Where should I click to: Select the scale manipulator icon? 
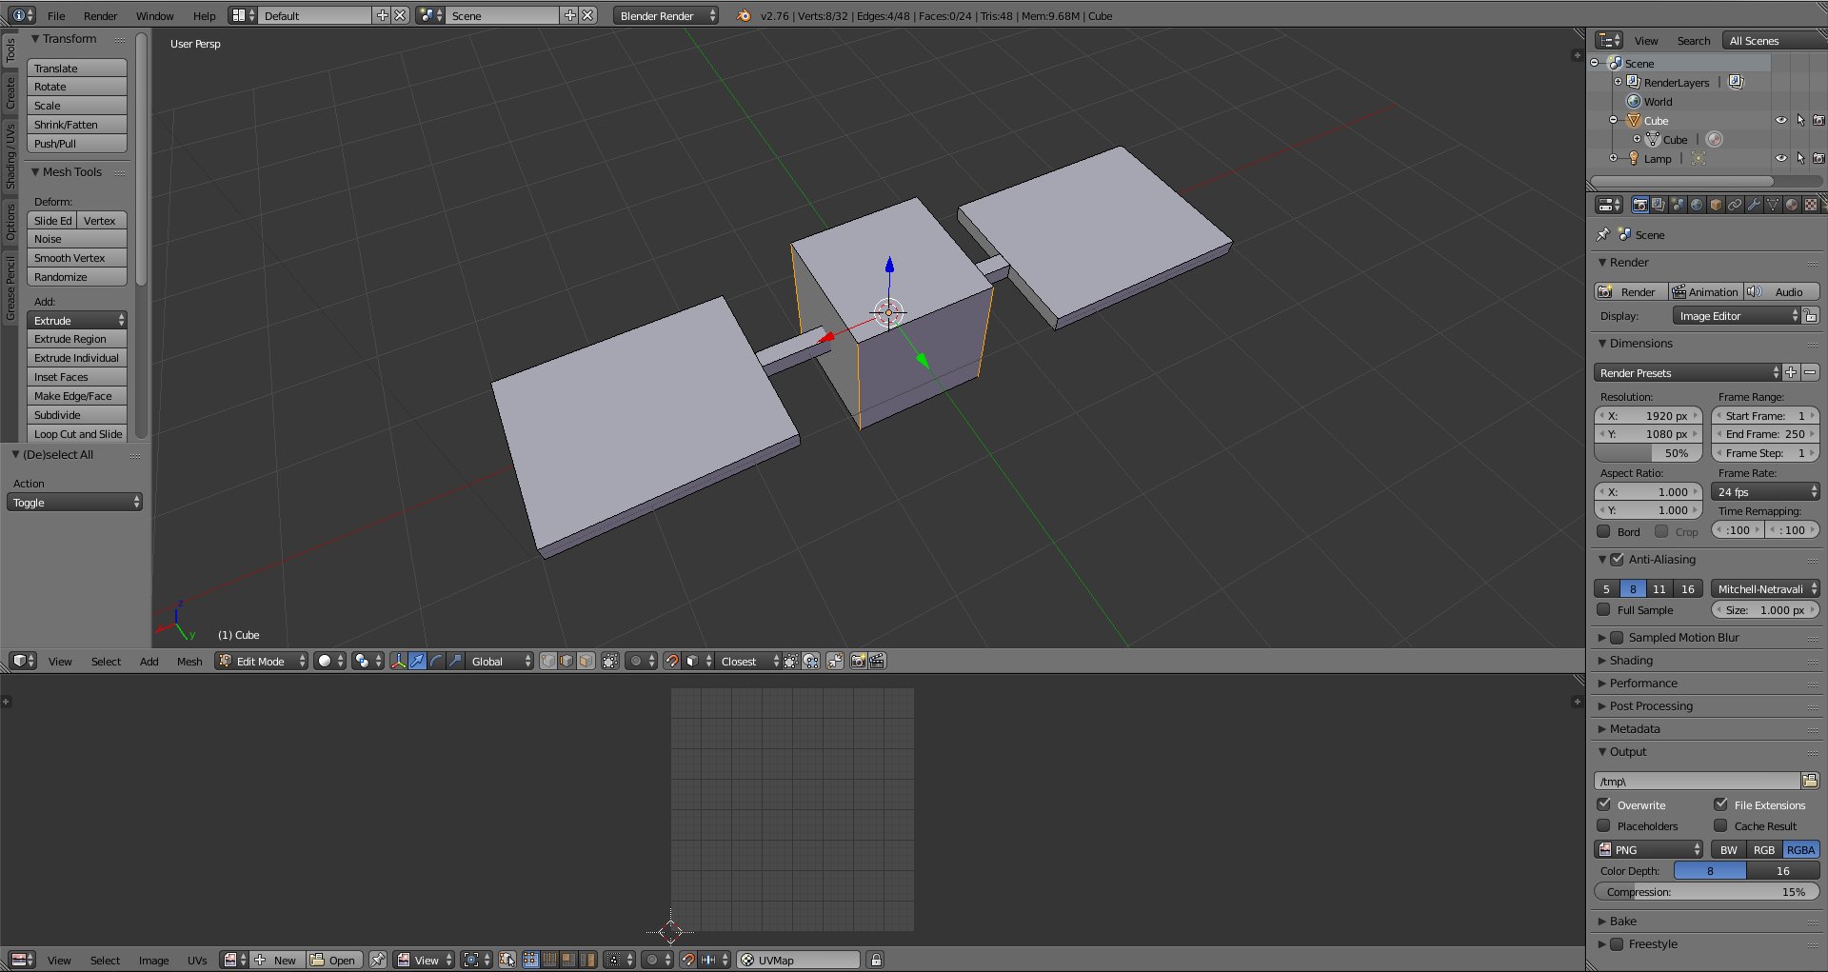point(455,661)
